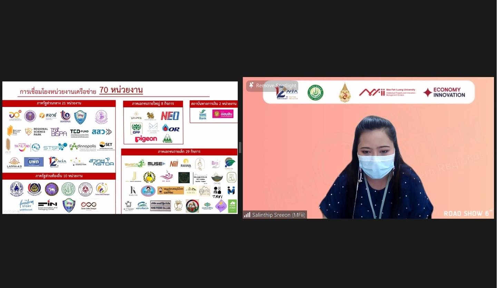
Task: Click the 'ภาครัฐส่วนกลาง 21 หน่วยงาน' red header
Action: (x=59, y=103)
